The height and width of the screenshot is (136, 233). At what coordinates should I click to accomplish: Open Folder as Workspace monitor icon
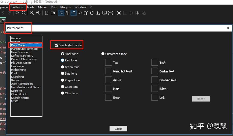point(104,13)
